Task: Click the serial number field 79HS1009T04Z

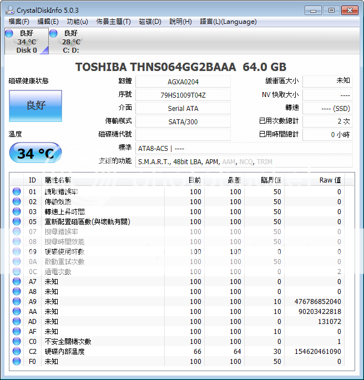Action: click(183, 95)
